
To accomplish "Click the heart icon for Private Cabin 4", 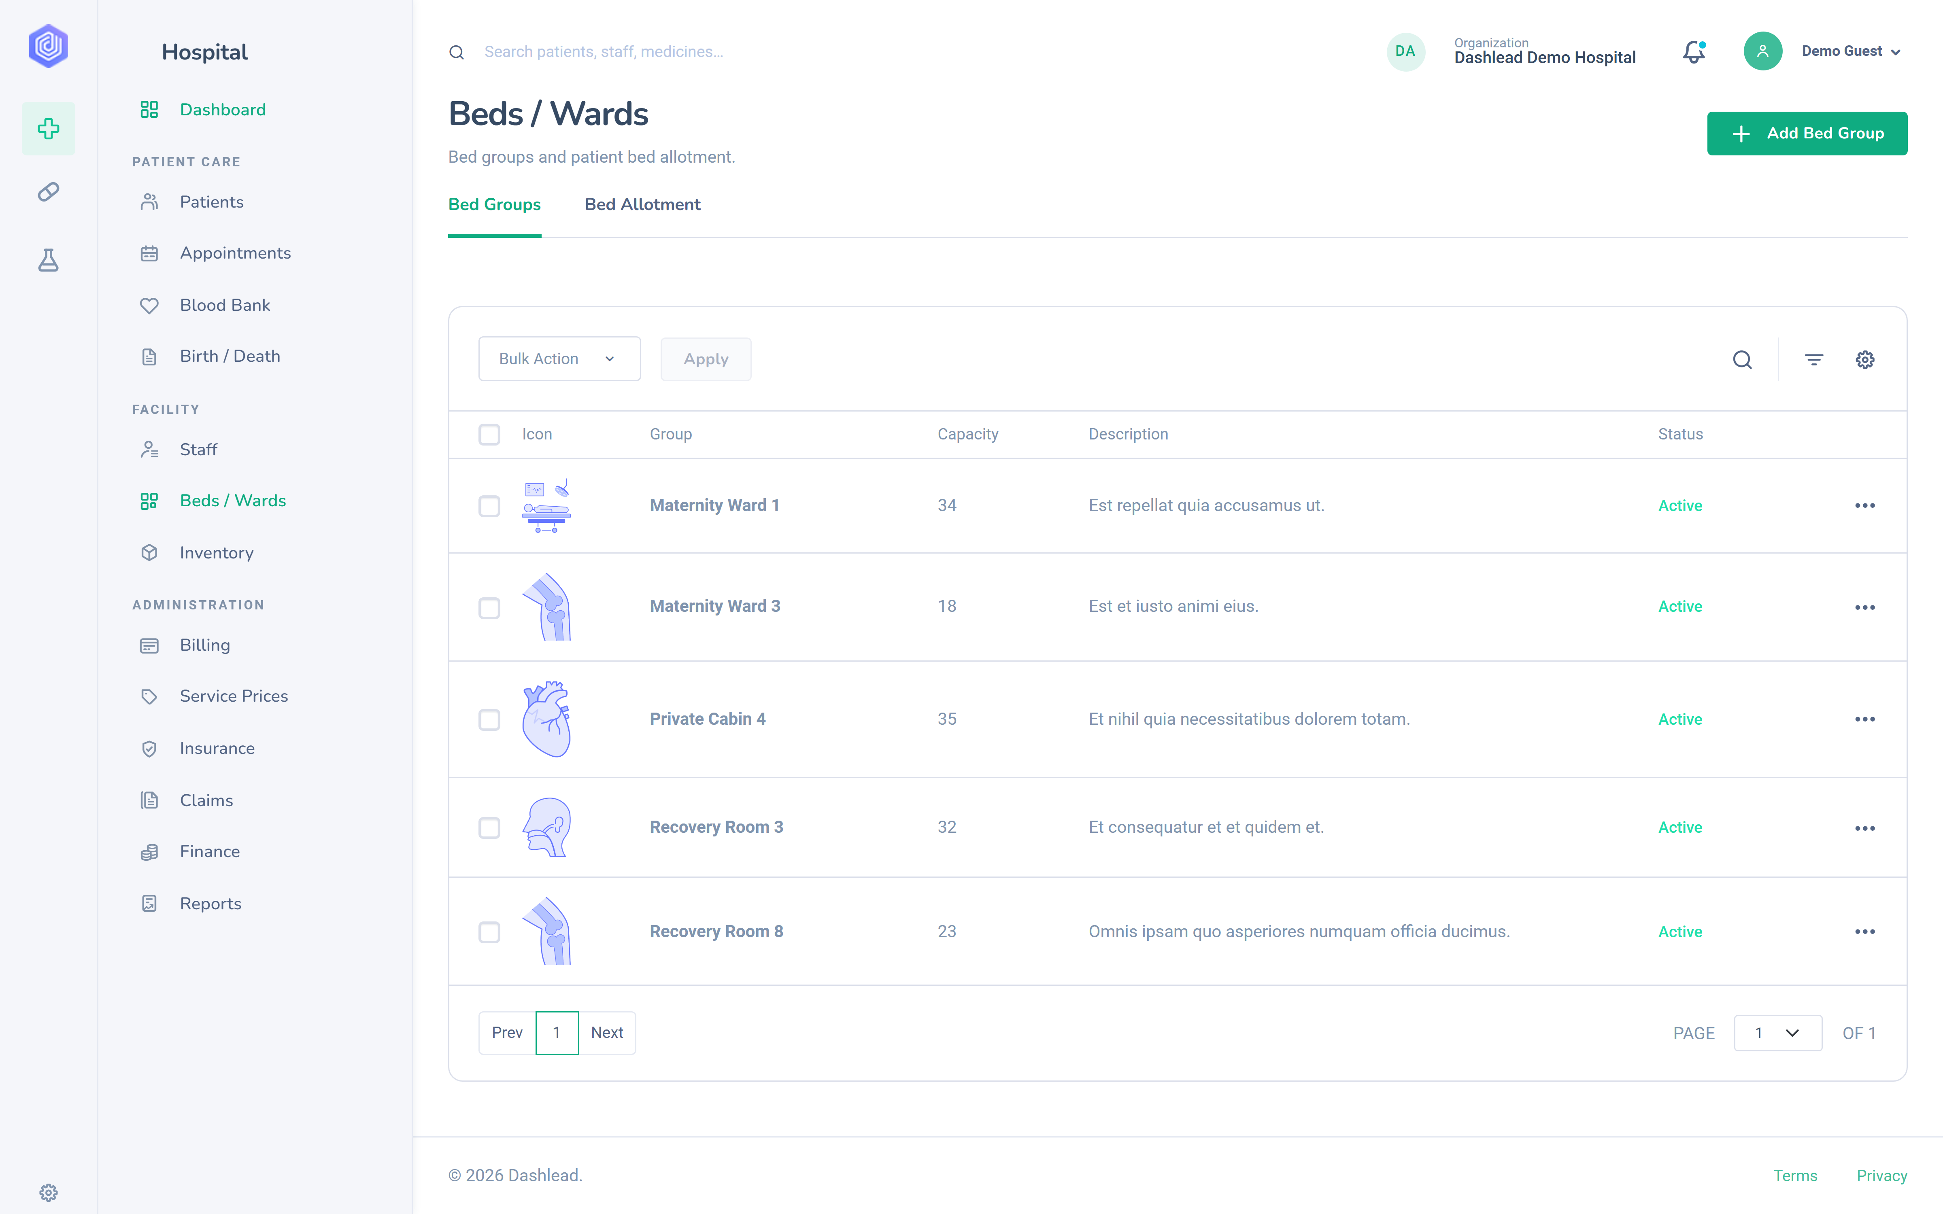I will pyautogui.click(x=547, y=719).
